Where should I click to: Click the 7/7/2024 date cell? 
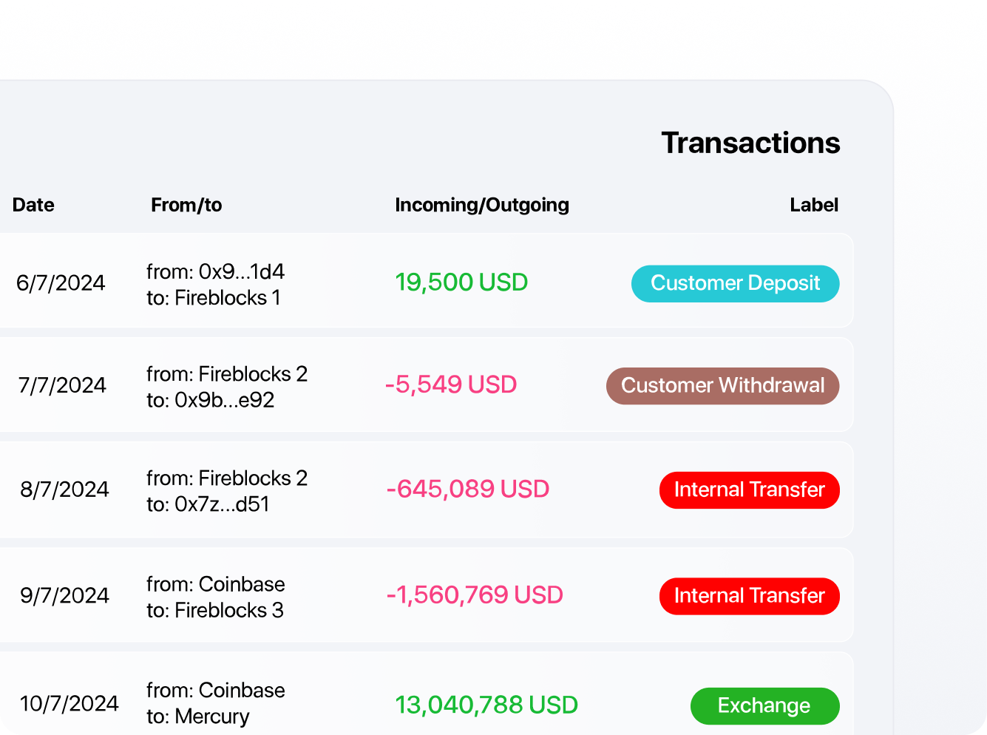tap(62, 385)
